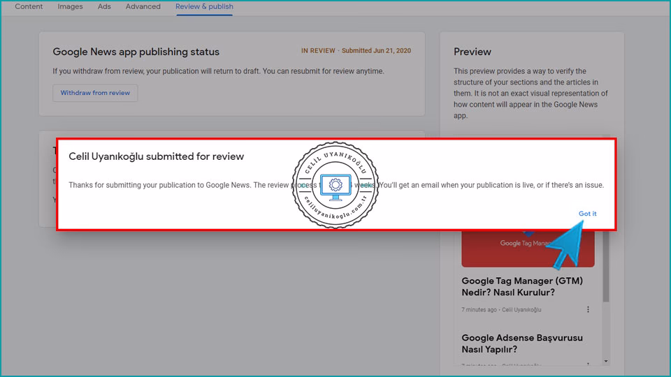The height and width of the screenshot is (377, 671).
Task: Click the Preview panel heading
Action: tap(472, 52)
